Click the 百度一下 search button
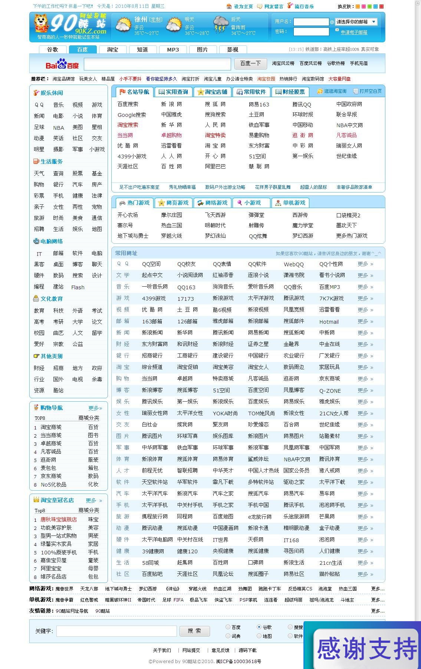421x669 pixels. click(x=251, y=64)
